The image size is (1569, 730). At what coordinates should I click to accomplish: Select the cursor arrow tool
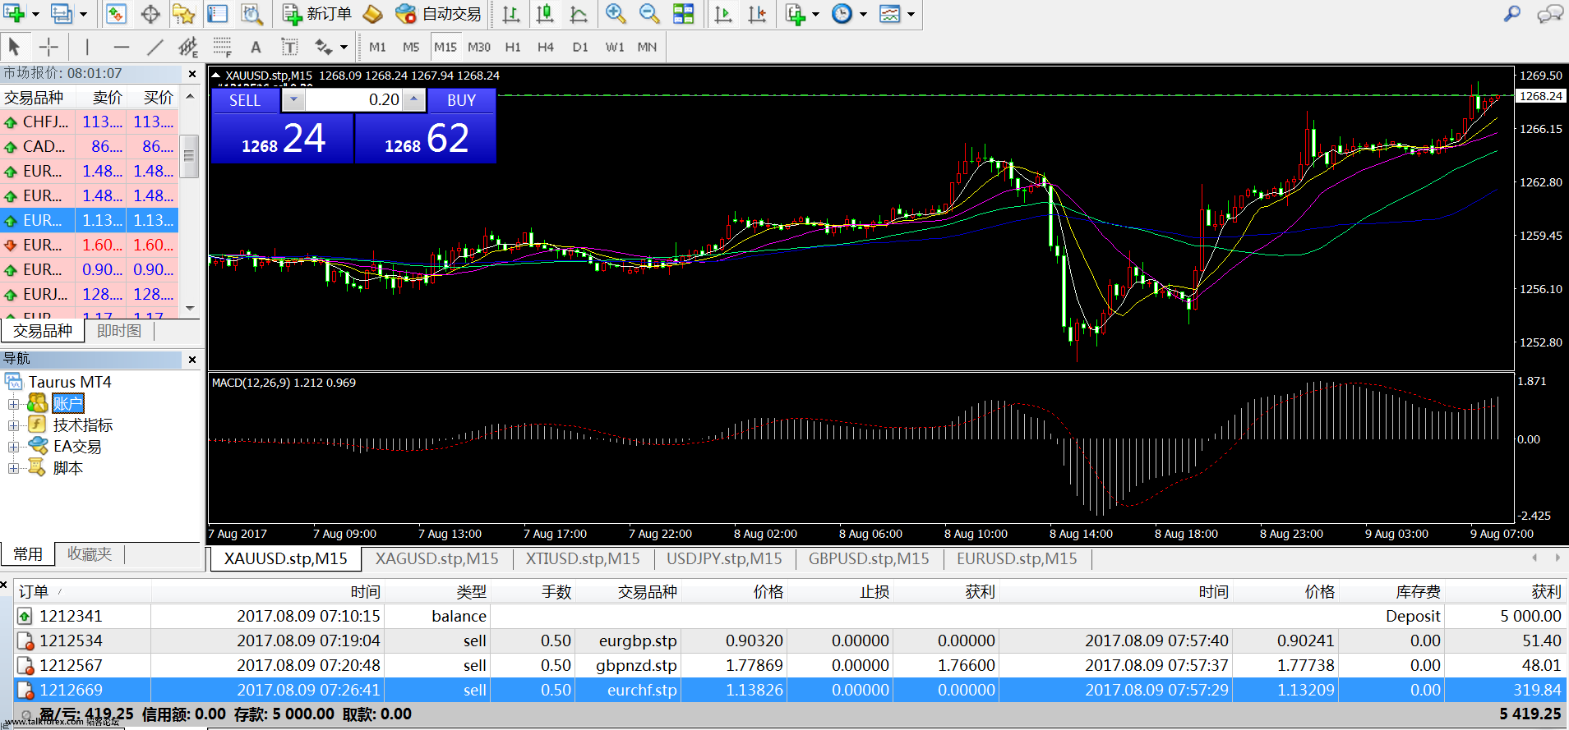(14, 47)
